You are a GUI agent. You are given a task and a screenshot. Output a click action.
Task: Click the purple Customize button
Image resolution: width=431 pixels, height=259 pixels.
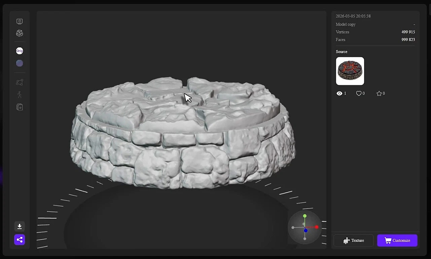point(397,241)
